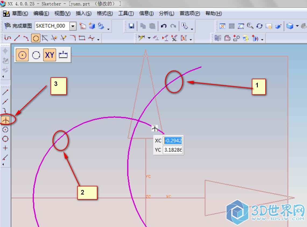The width and height of the screenshot is (307, 227).
Task: Expand the sketch curve toolbar options arrow
Action: pyautogui.click(x=98, y=40)
